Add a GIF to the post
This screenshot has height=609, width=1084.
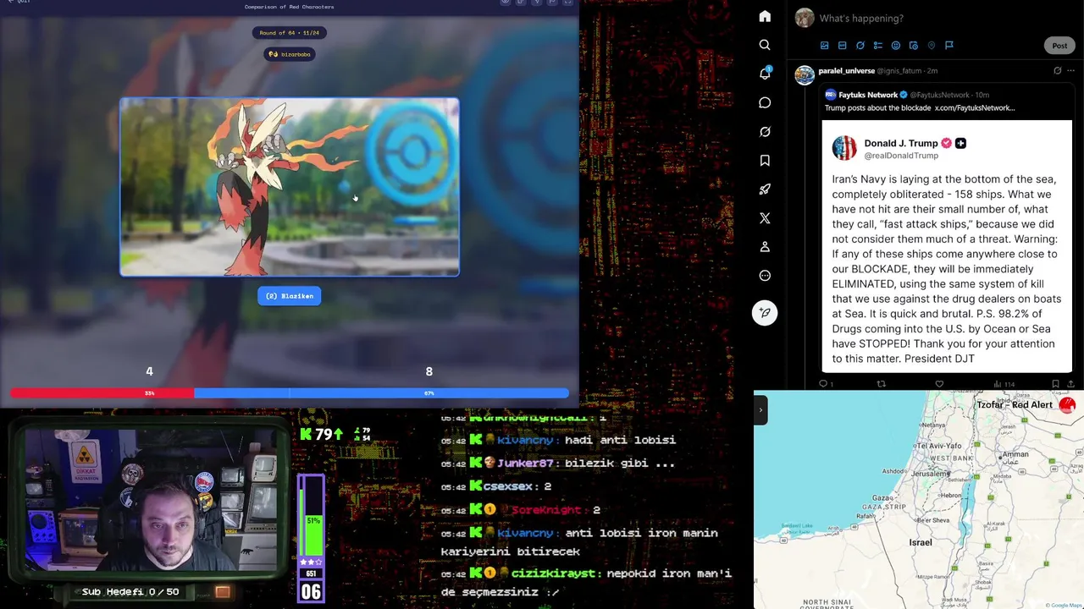click(842, 46)
